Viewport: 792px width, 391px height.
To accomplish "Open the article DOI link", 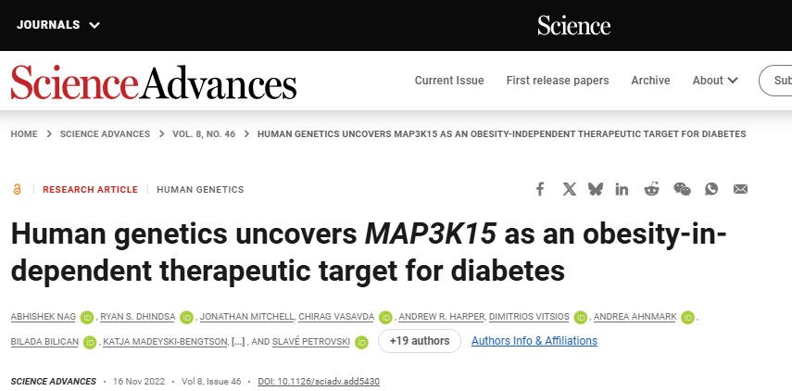I will click(x=319, y=382).
